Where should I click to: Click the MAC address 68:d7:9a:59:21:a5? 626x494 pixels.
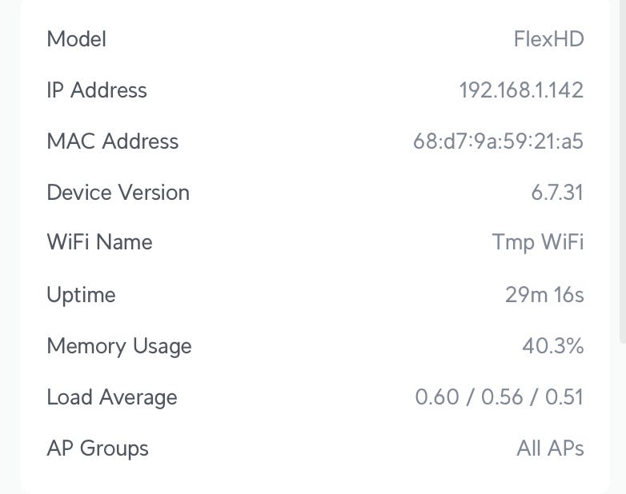point(498,141)
